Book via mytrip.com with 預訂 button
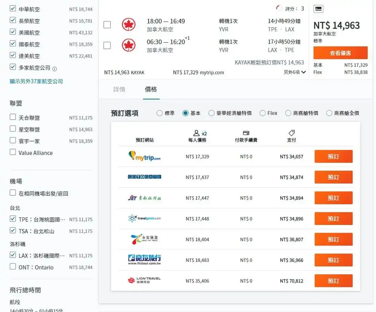Viewport: 376px width, 312px height. (334, 157)
